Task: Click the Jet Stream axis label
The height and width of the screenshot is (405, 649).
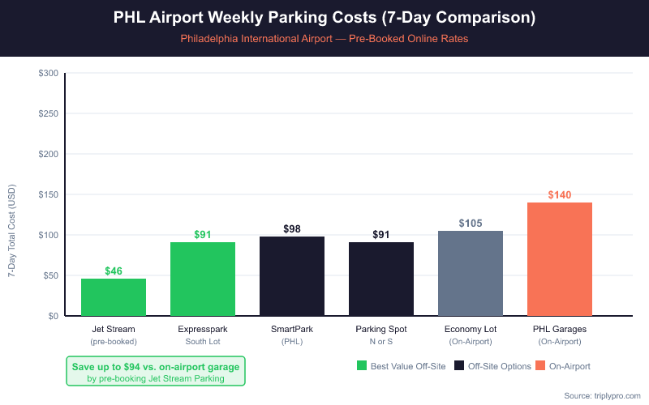Action: [114, 330]
